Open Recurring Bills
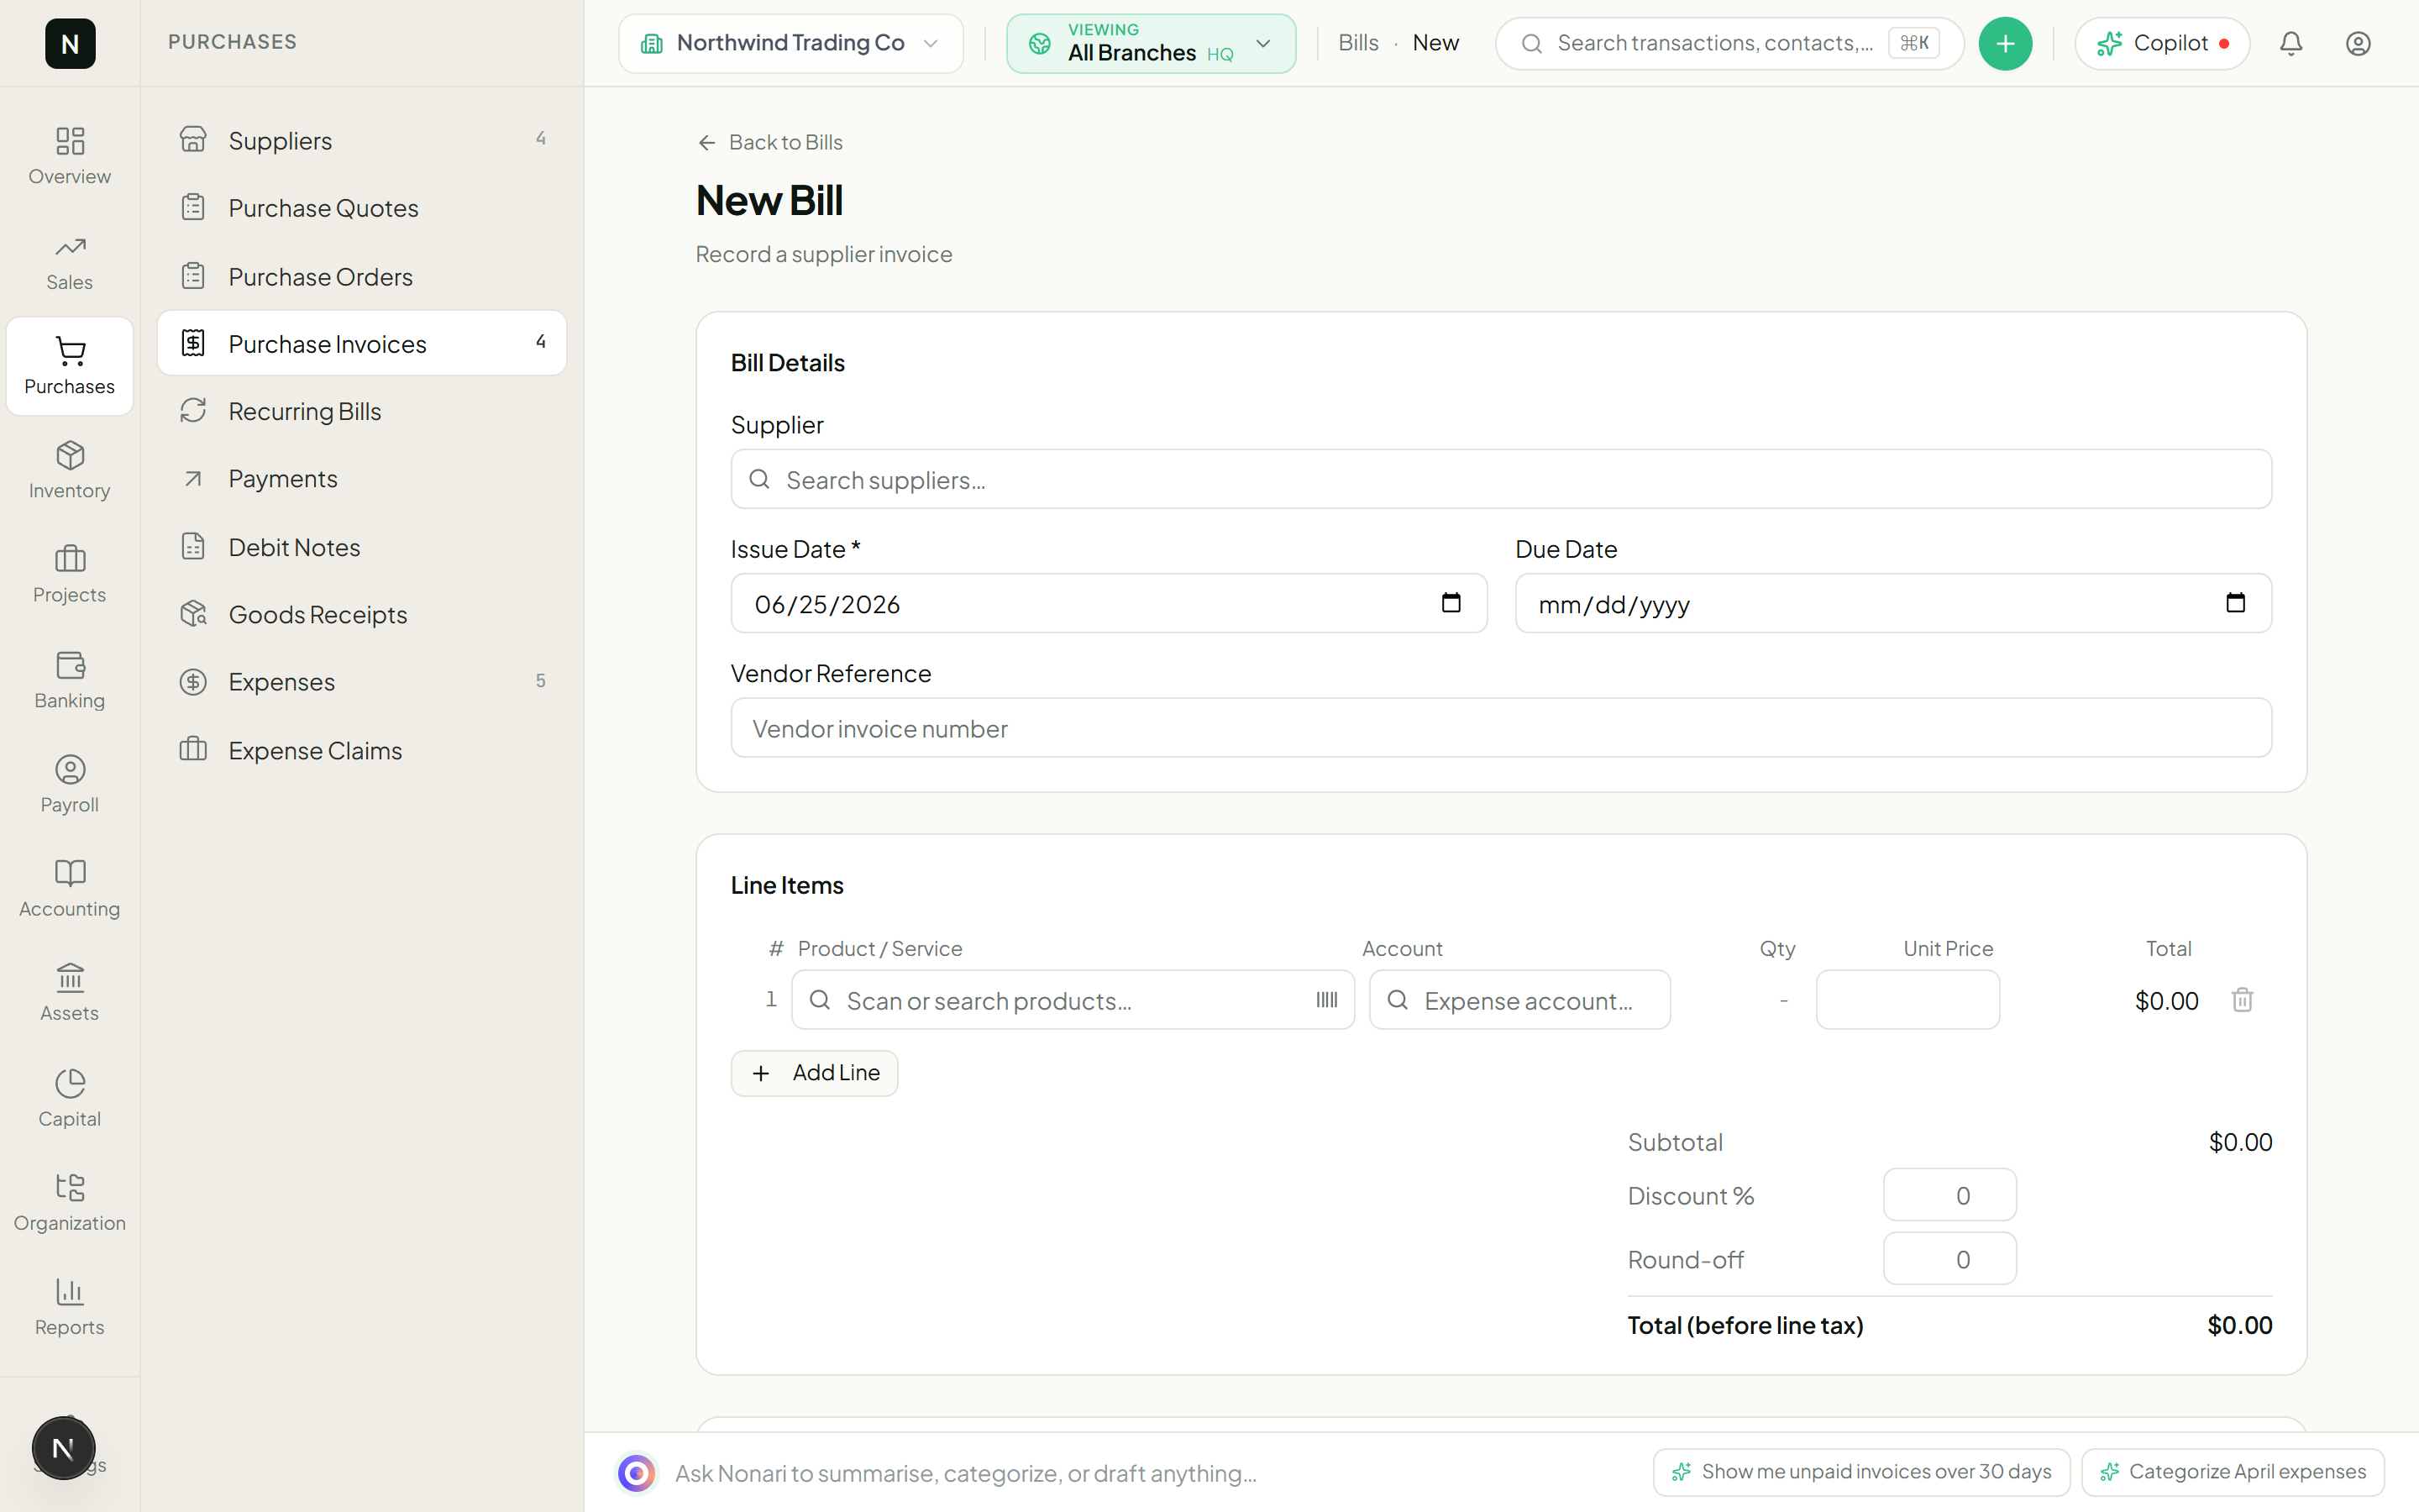2419x1512 pixels. point(362,411)
